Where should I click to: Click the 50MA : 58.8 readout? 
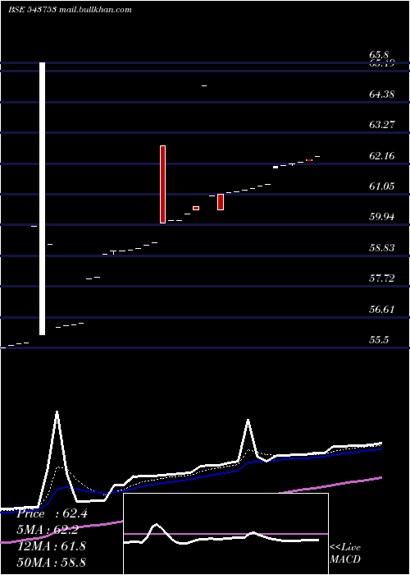[x=52, y=562]
